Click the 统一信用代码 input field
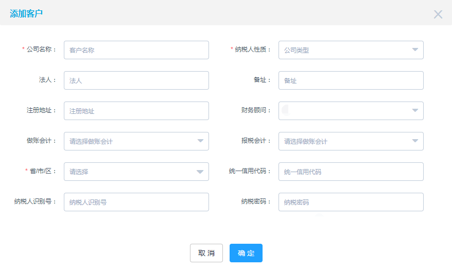The image size is (452, 269). pos(351,172)
